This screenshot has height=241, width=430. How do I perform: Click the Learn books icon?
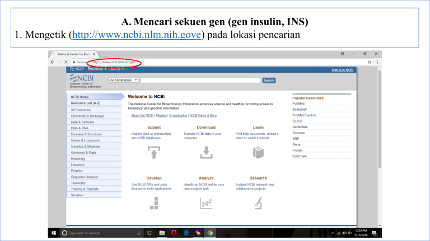(258, 152)
